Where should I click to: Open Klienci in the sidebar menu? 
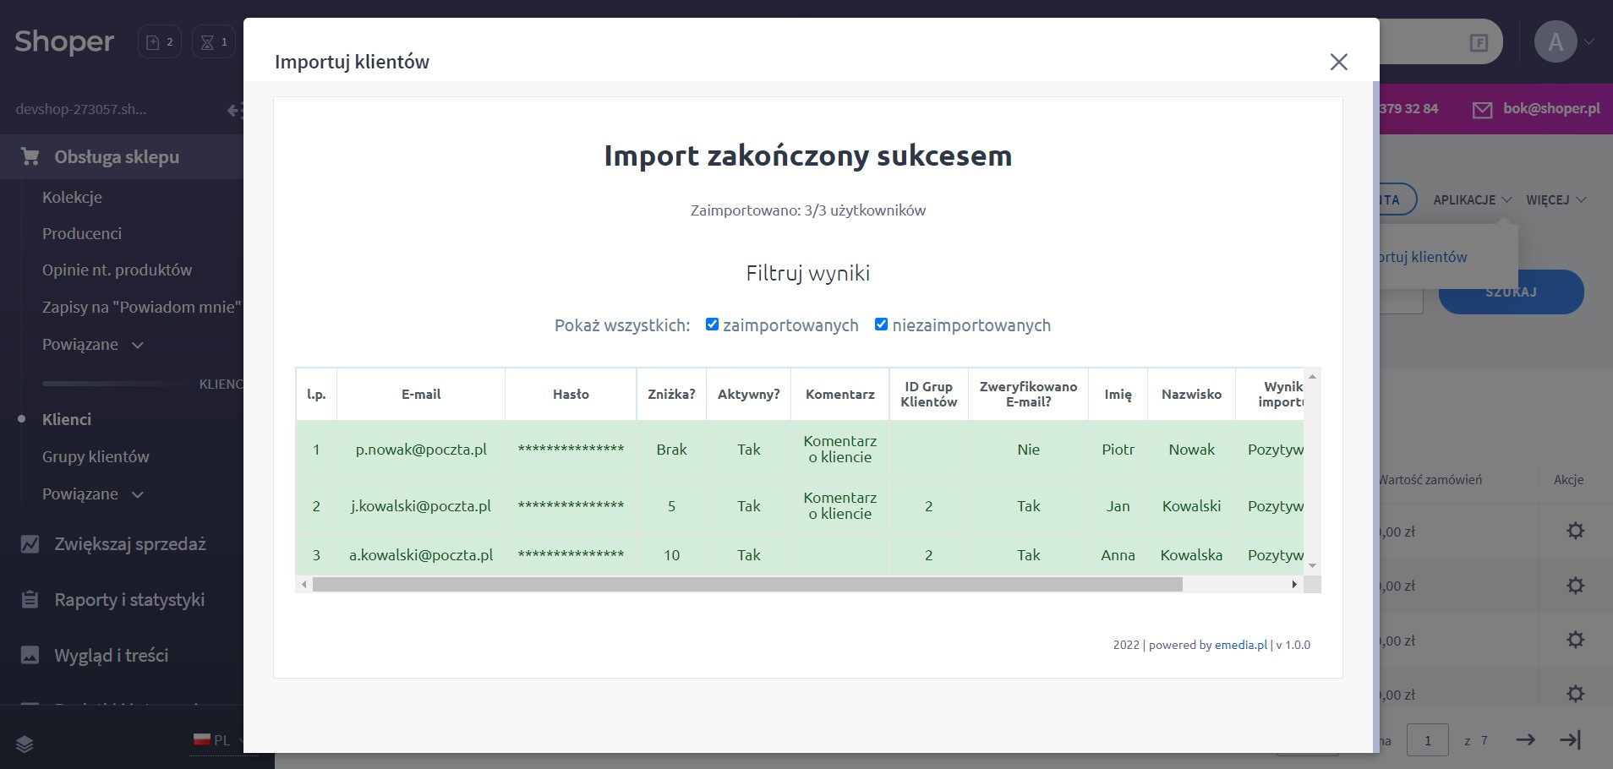point(67,420)
